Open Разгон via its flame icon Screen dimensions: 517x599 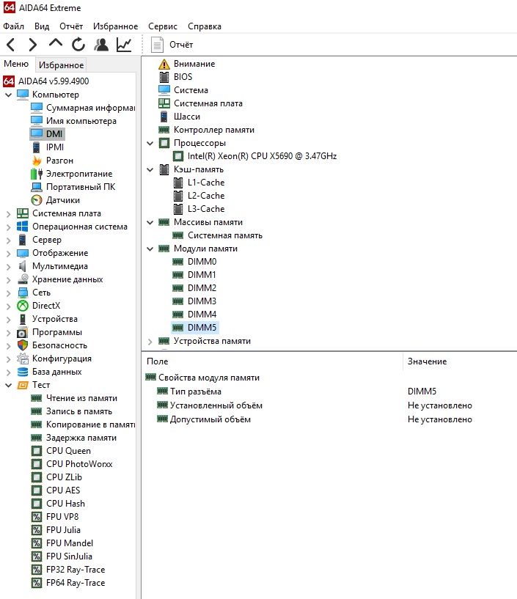pos(37,161)
